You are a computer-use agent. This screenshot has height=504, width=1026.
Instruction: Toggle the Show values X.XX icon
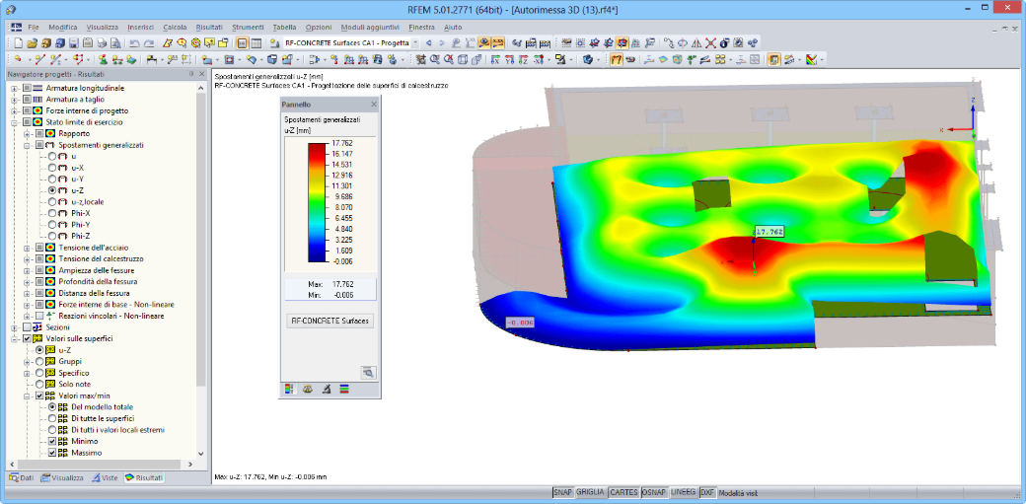point(498,43)
